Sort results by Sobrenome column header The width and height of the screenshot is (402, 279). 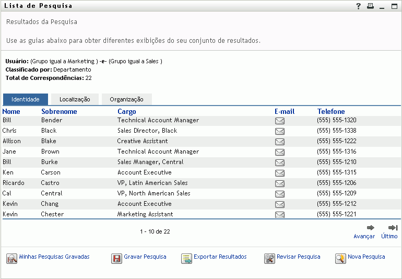[x=59, y=111]
